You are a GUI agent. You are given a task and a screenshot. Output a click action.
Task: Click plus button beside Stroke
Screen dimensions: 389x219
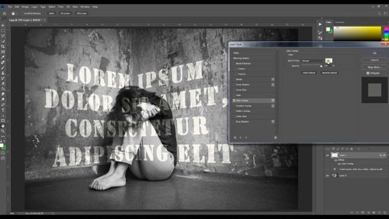coord(273,80)
